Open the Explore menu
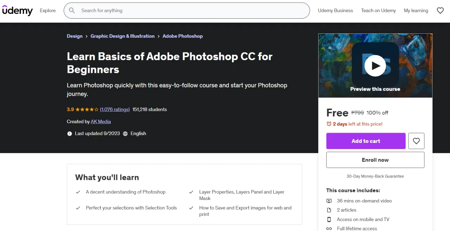The width and height of the screenshot is (450, 231). tap(48, 11)
